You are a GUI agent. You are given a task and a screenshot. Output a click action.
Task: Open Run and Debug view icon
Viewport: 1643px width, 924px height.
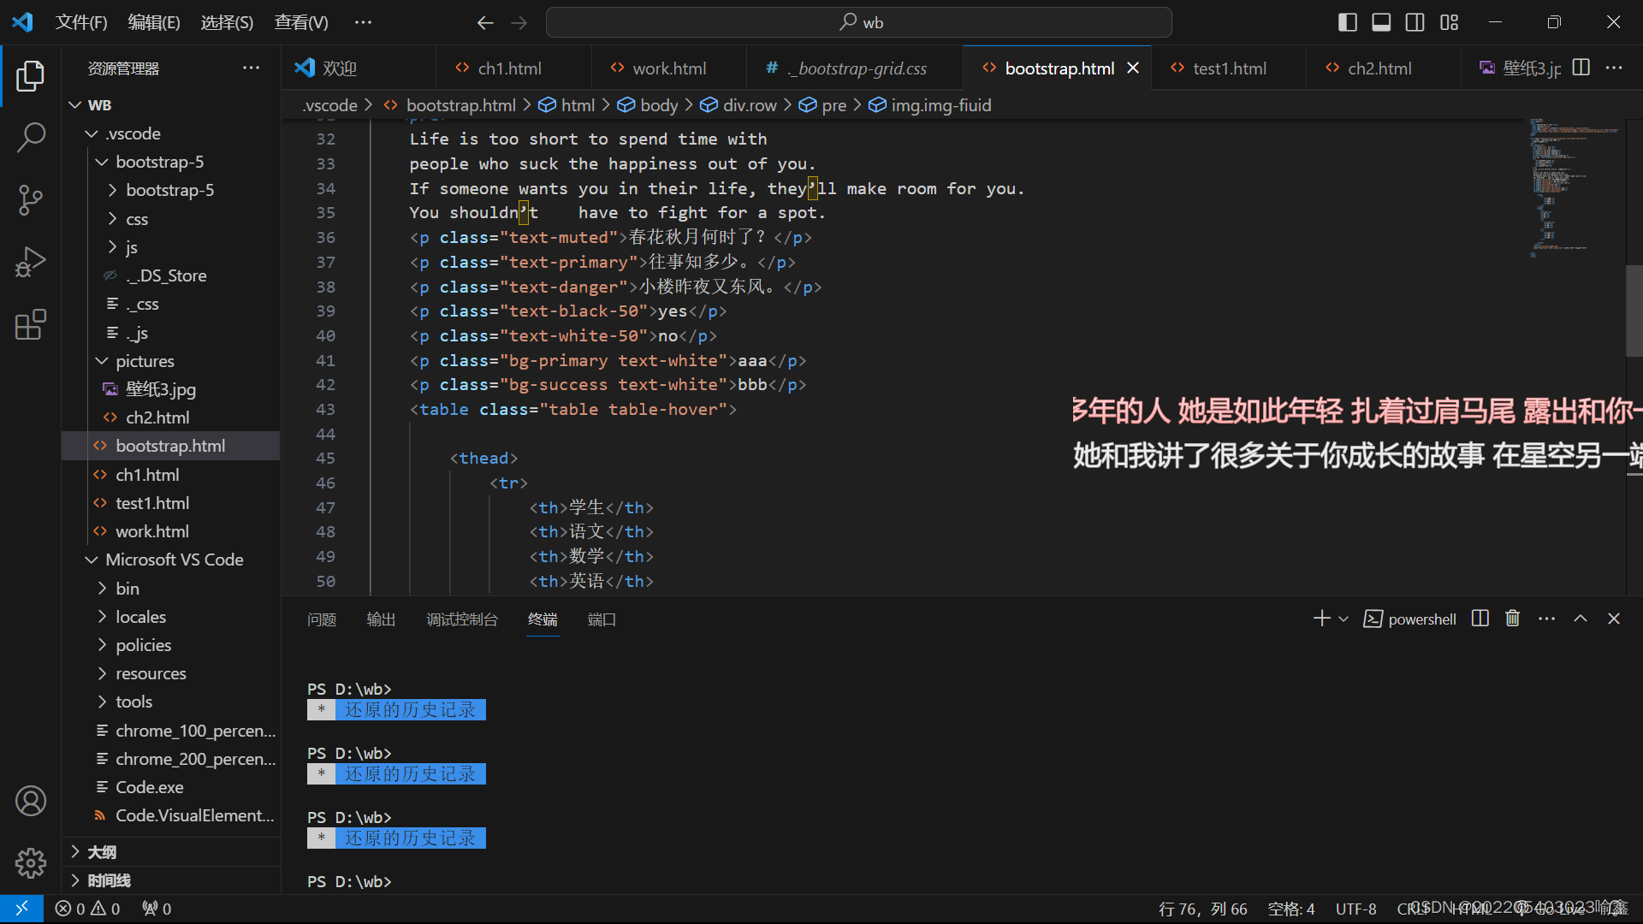point(31,262)
